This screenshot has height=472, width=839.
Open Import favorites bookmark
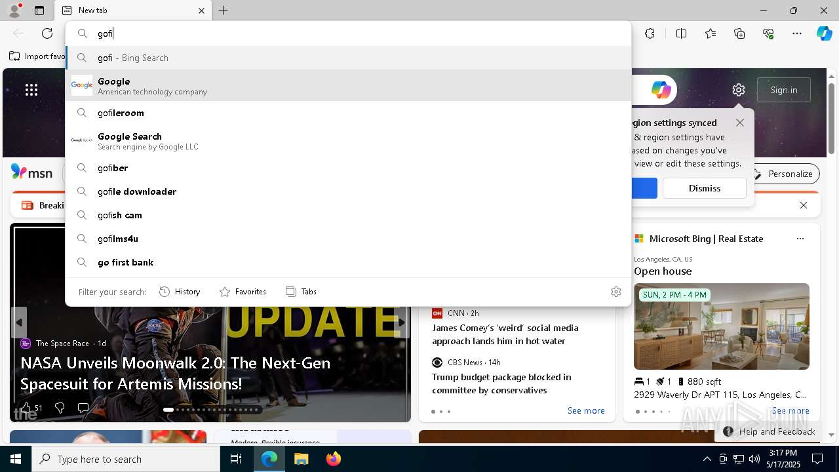click(37, 56)
